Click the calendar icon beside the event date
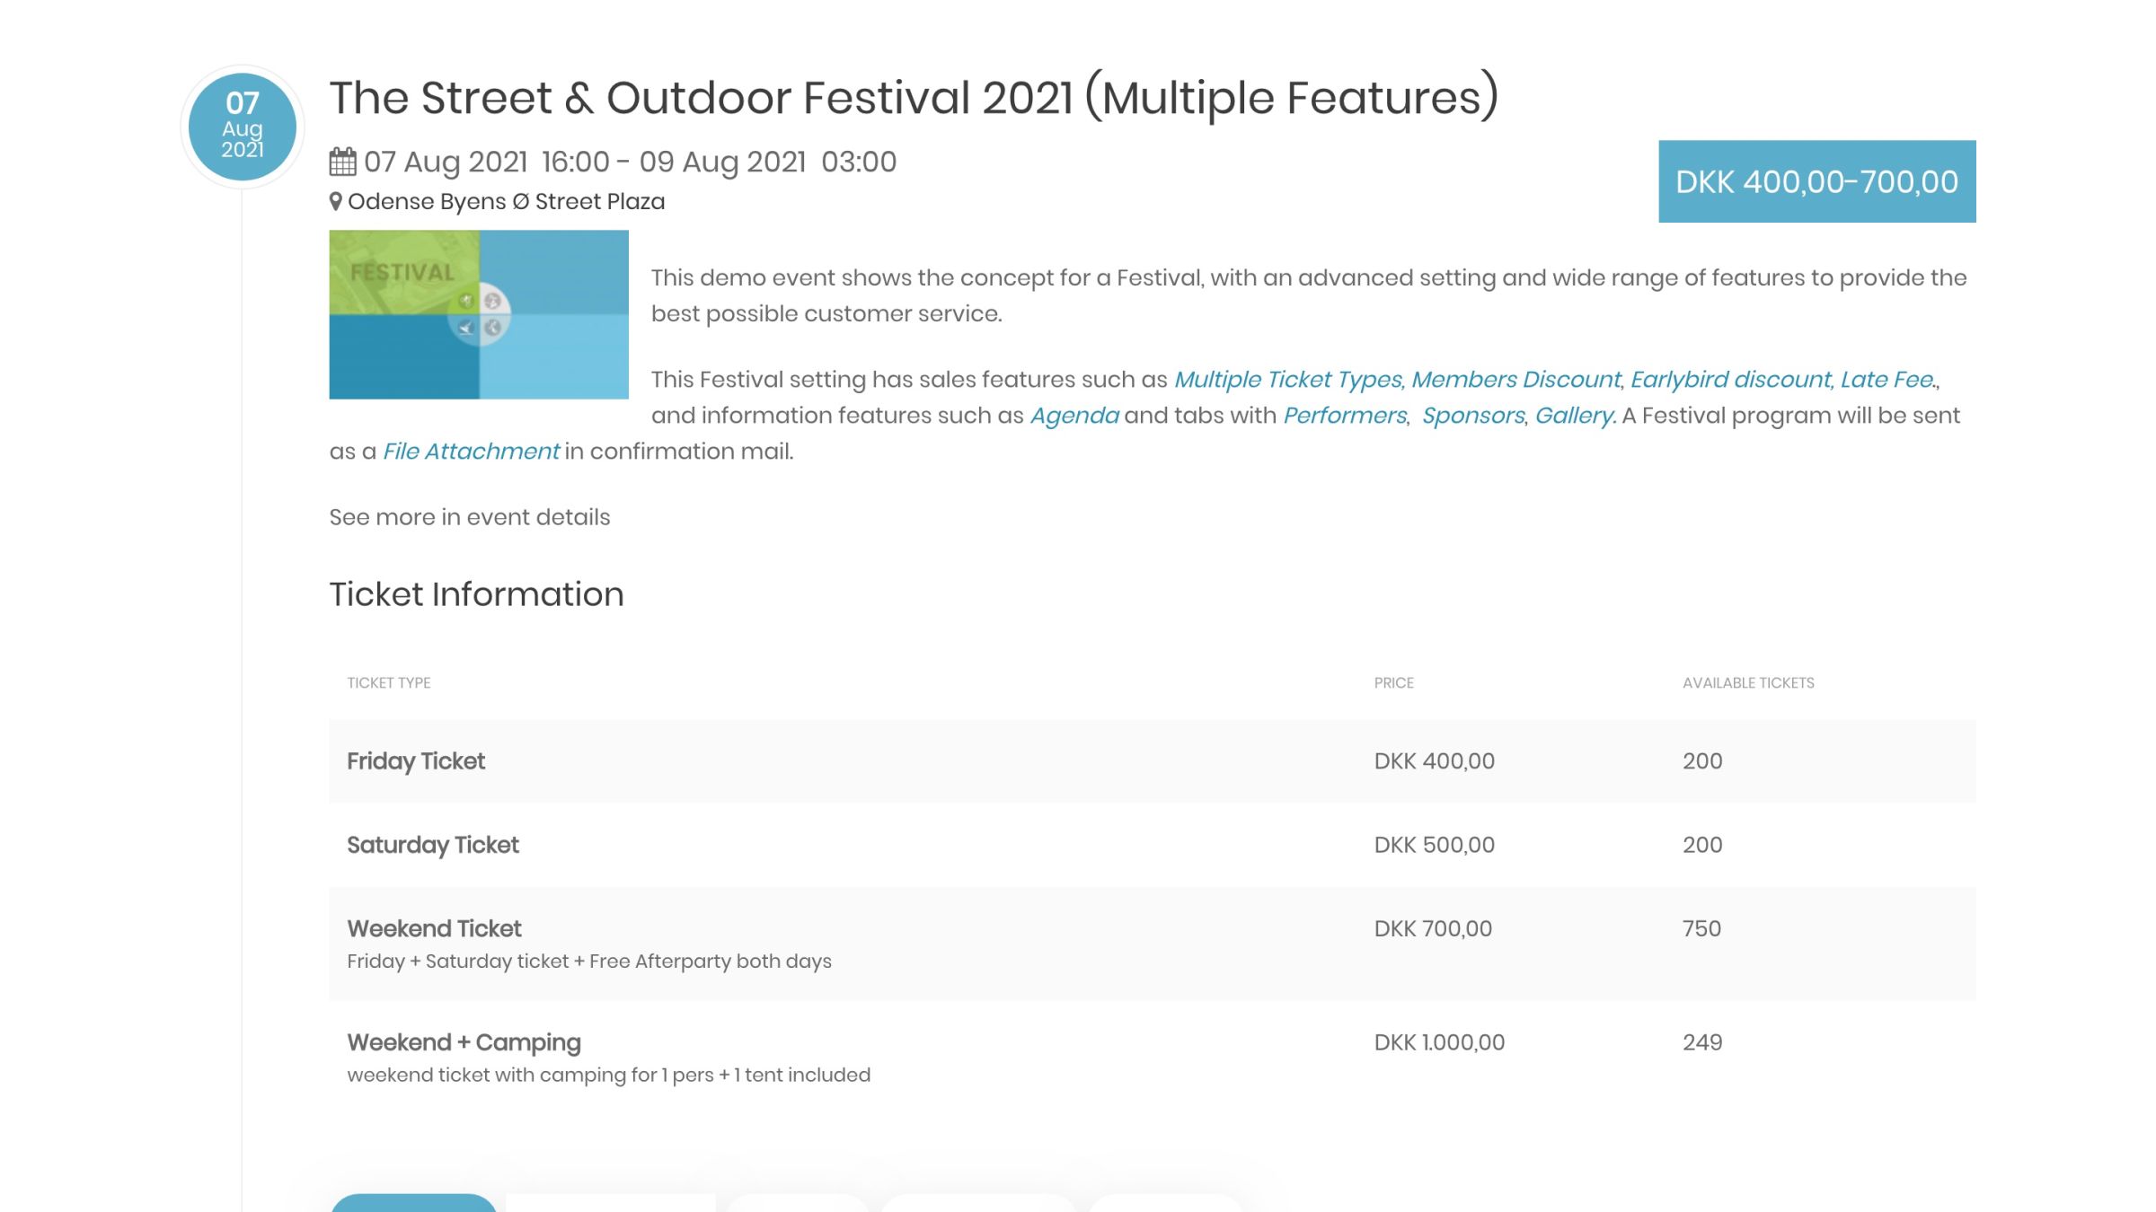The height and width of the screenshot is (1212, 2156). [x=342, y=162]
